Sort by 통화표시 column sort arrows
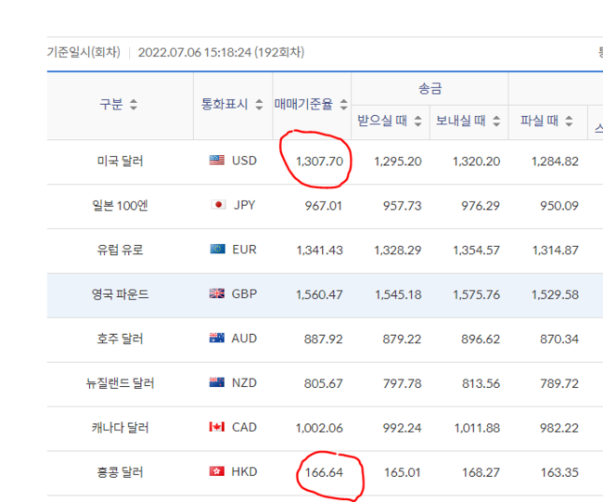The width and height of the screenshot is (603, 502). [x=256, y=106]
